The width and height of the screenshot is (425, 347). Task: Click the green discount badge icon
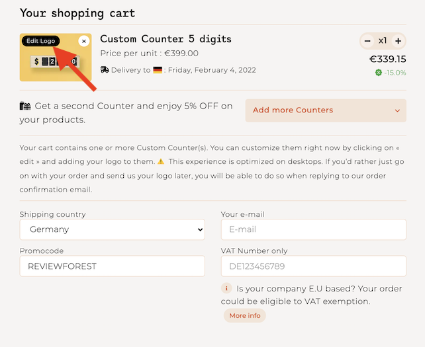(x=379, y=73)
